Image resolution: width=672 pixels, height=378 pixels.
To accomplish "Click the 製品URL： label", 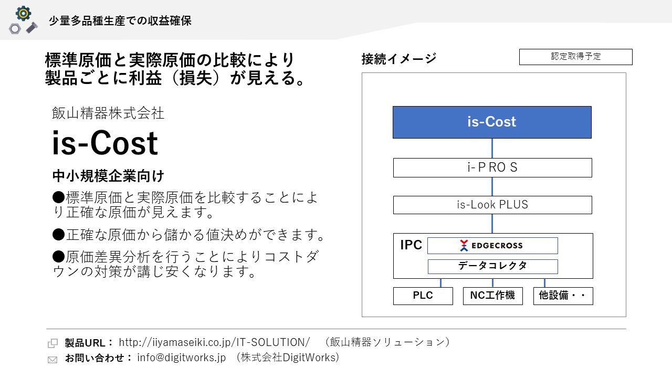I will tap(89, 343).
